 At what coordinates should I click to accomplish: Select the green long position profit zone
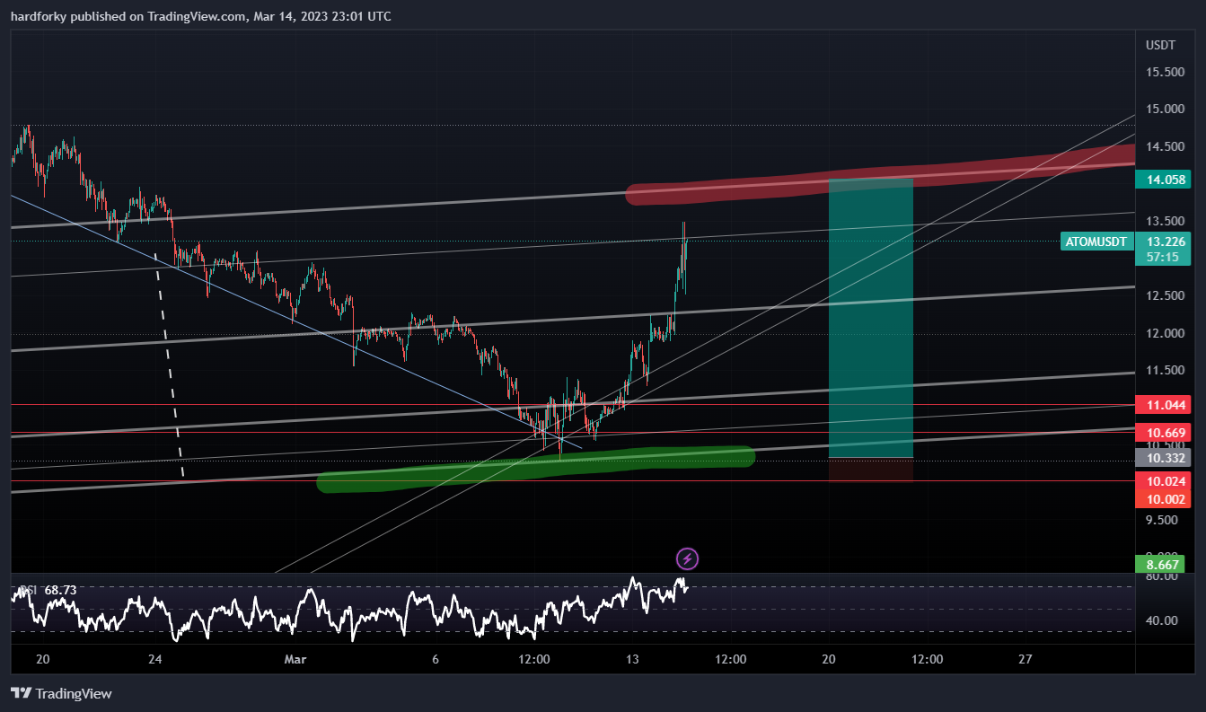point(871,318)
